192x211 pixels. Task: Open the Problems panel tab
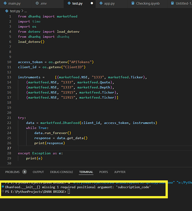coord(12,172)
